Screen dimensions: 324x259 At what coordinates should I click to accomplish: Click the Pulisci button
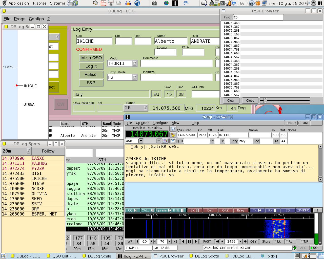91,74
